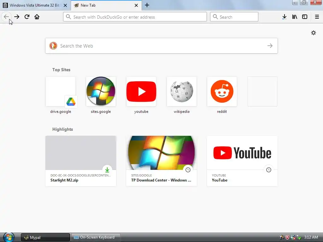Open a new tab with plus button

point(147,5)
